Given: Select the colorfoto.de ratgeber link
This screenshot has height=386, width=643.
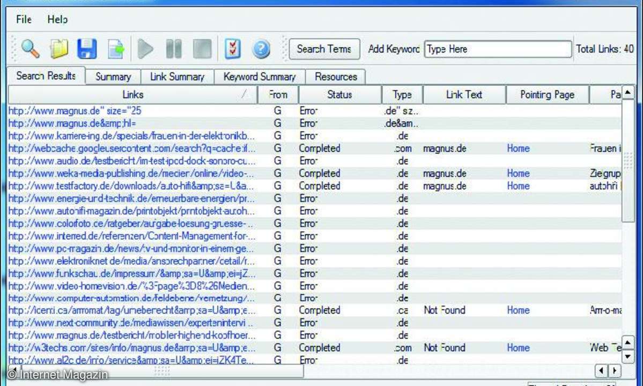Looking at the screenshot, I should coord(131,224).
